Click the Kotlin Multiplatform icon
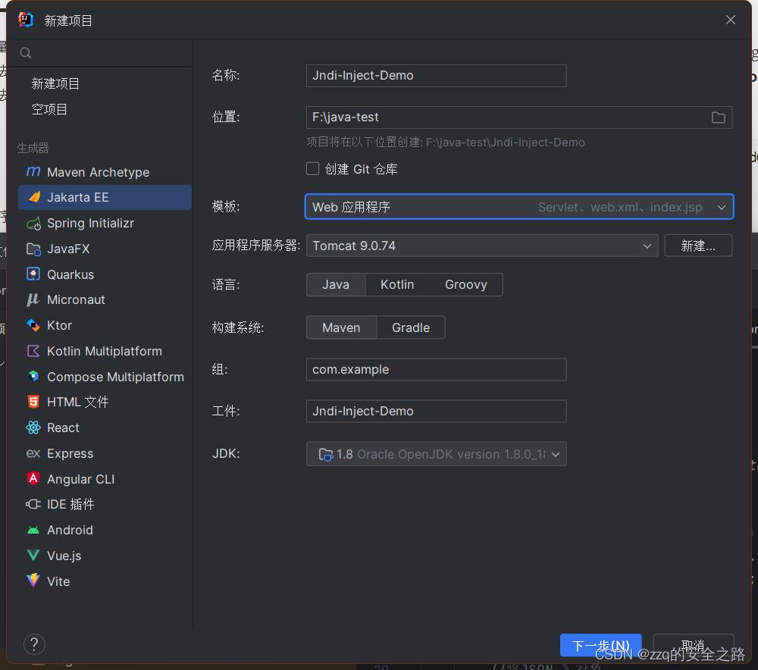The height and width of the screenshot is (670, 758). pos(33,351)
